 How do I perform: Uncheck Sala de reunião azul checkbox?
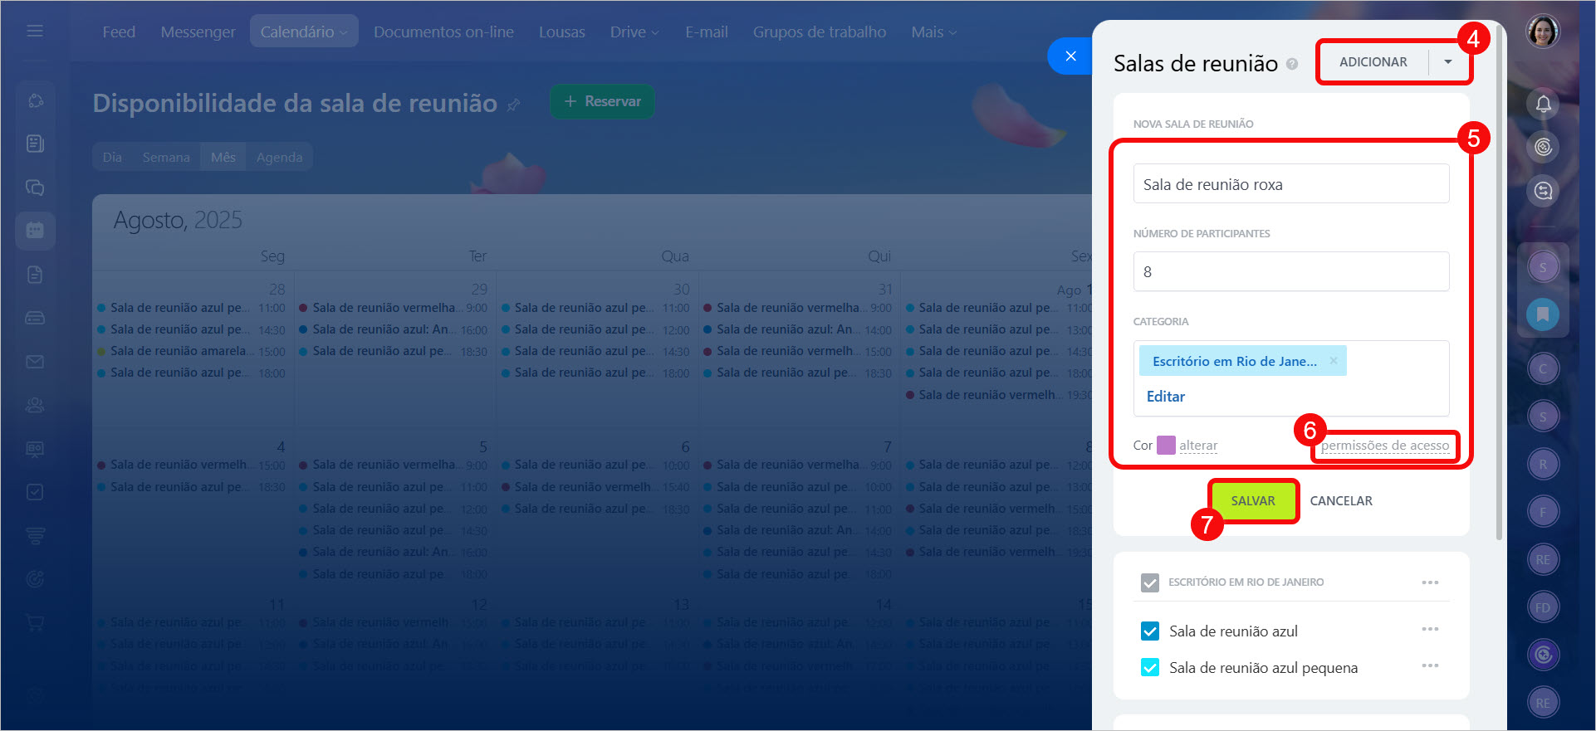click(1150, 631)
